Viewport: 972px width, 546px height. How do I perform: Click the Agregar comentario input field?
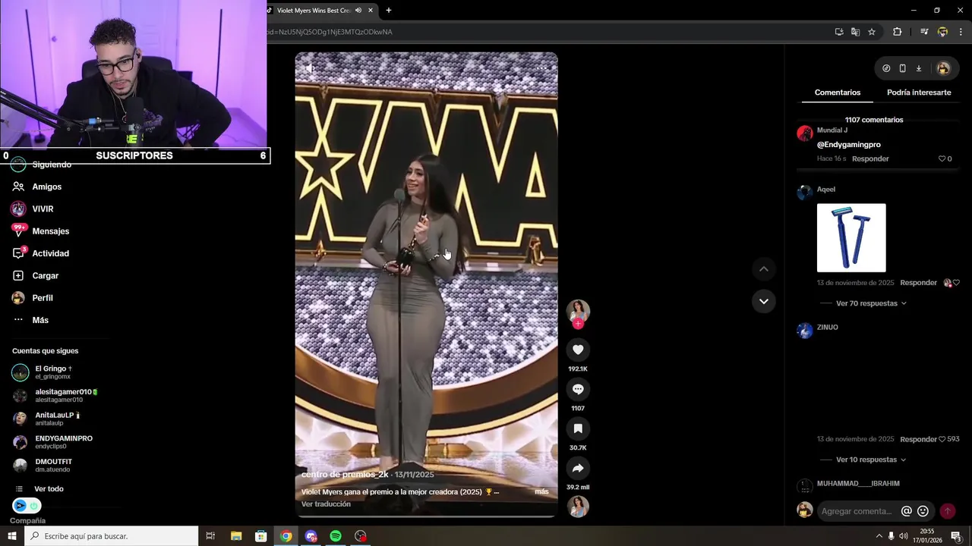[x=856, y=511]
